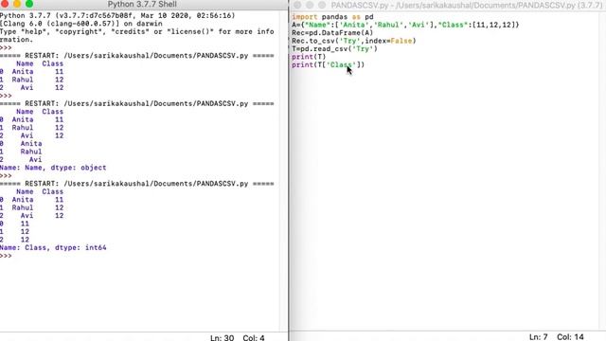Viewport: 606px width, 341px height.
Task: Click the 'Type "help", "copyright"' info line
Action: coord(136,31)
